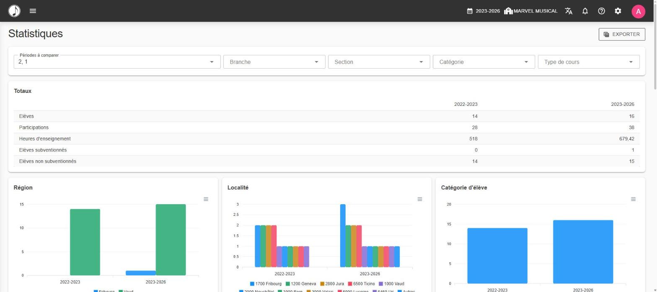Click the Elèves subventionnés row label
This screenshot has height=292, width=657.
tap(43, 150)
